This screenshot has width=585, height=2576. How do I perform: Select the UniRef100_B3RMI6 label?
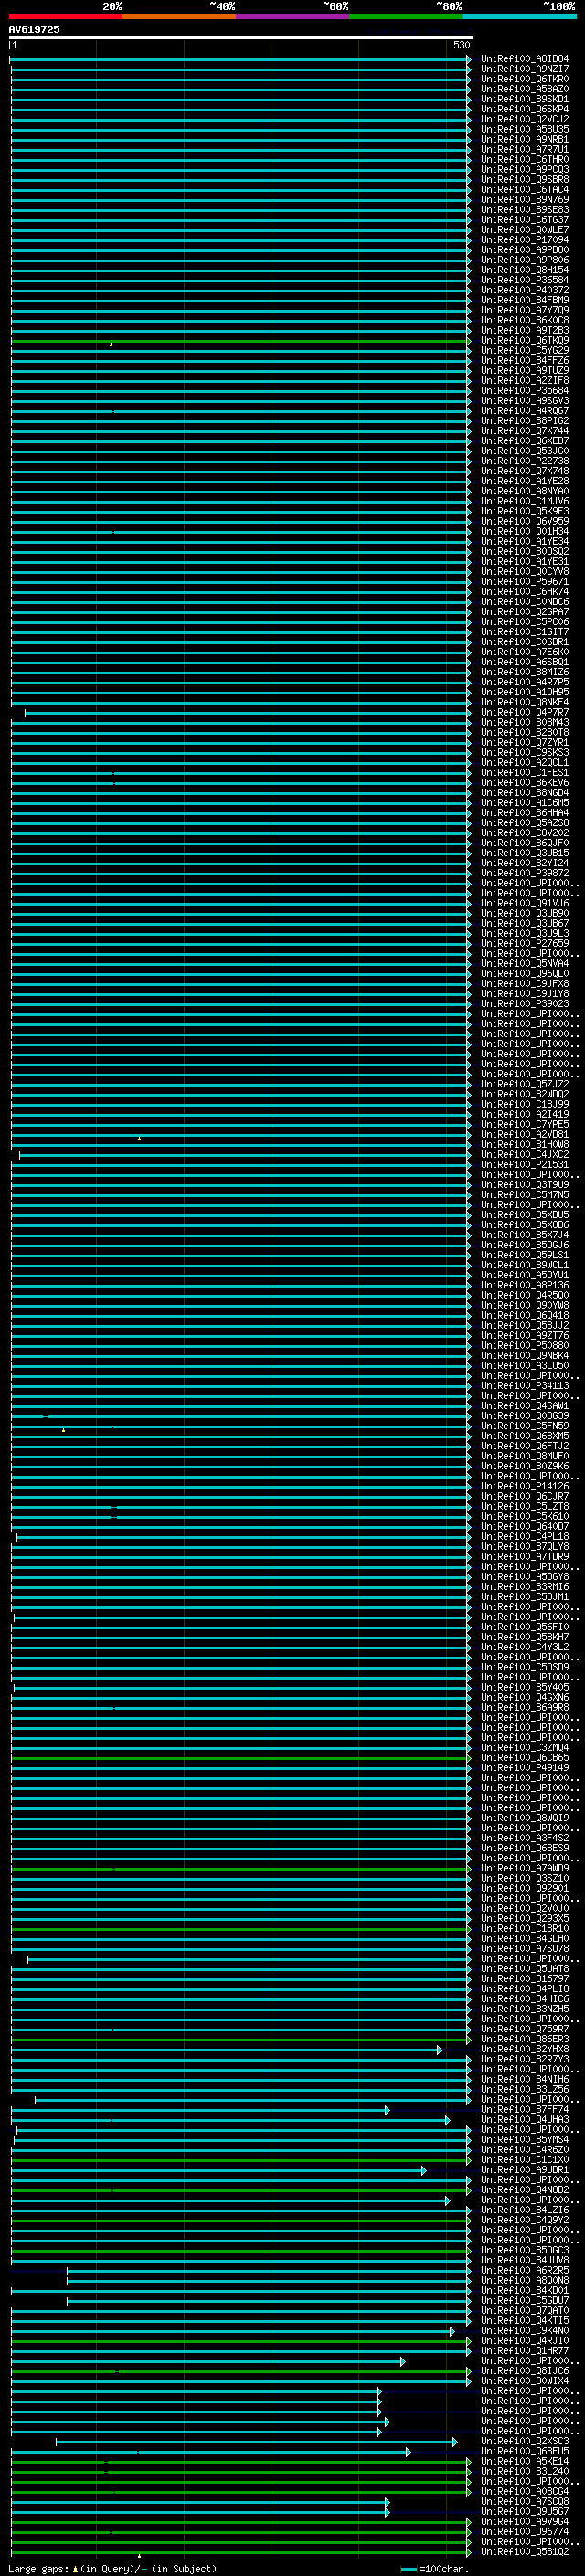525,1586
